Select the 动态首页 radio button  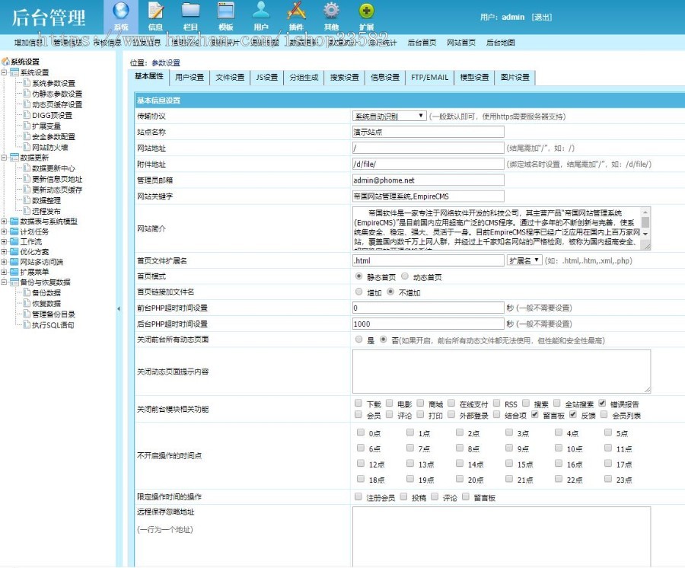coord(405,276)
